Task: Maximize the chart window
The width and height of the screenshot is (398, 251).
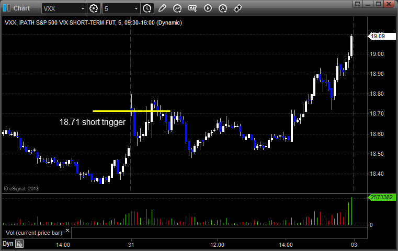Action: pos(378,4)
